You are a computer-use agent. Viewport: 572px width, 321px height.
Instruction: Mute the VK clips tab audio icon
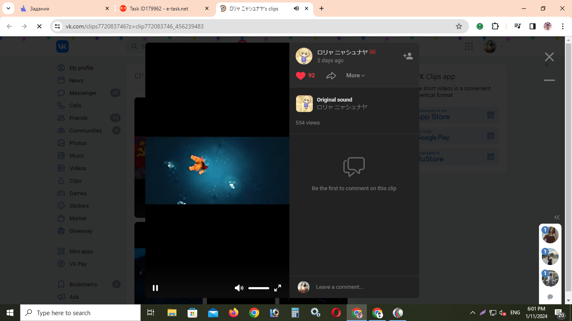click(296, 8)
